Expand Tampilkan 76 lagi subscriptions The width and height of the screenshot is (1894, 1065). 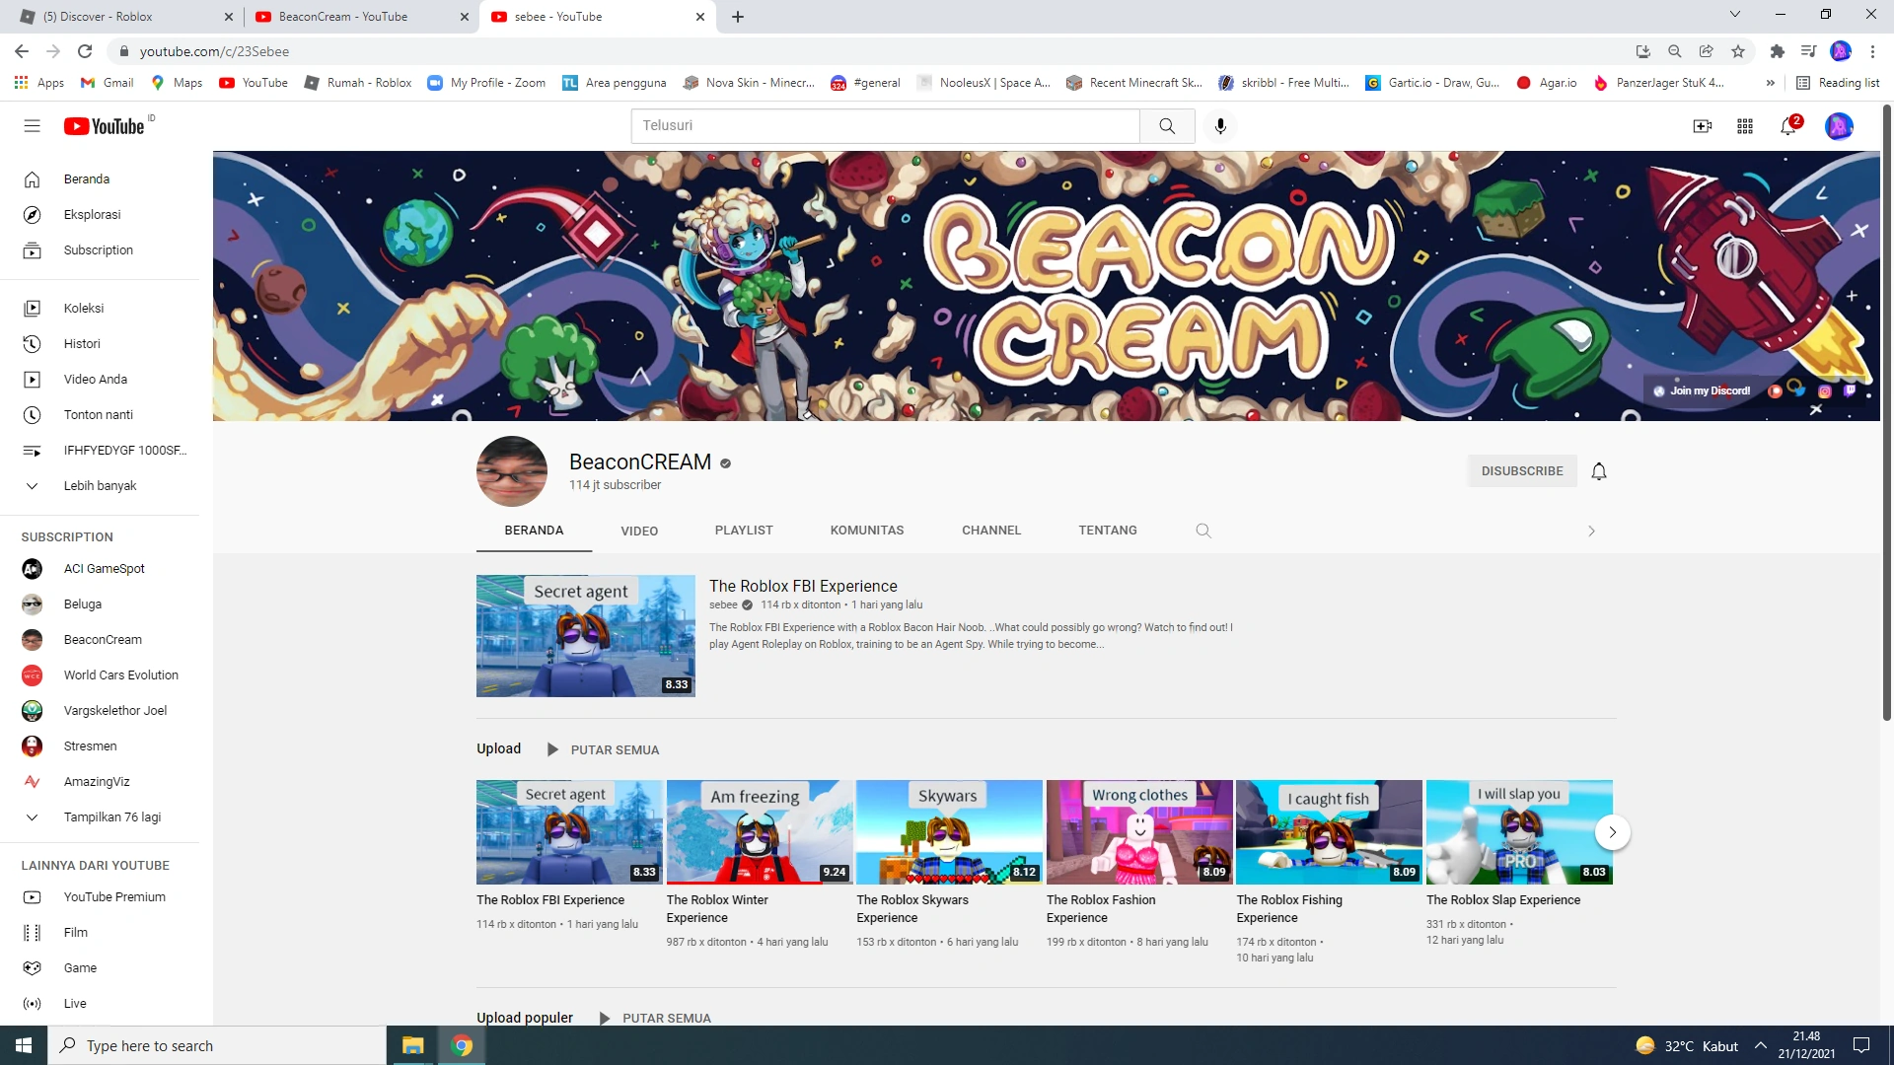pos(111,816)
